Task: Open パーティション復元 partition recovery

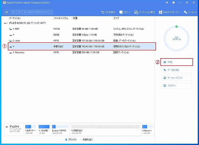Action: [145, 12]
